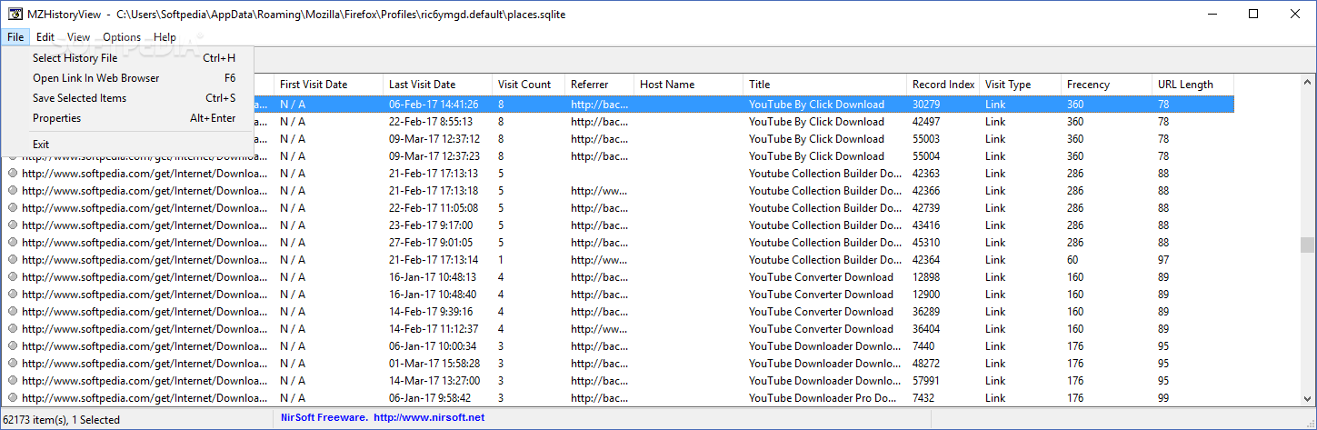Click the gray bullet icon of row with record index 42363
1317x430 pixels.
pos(13,174)
